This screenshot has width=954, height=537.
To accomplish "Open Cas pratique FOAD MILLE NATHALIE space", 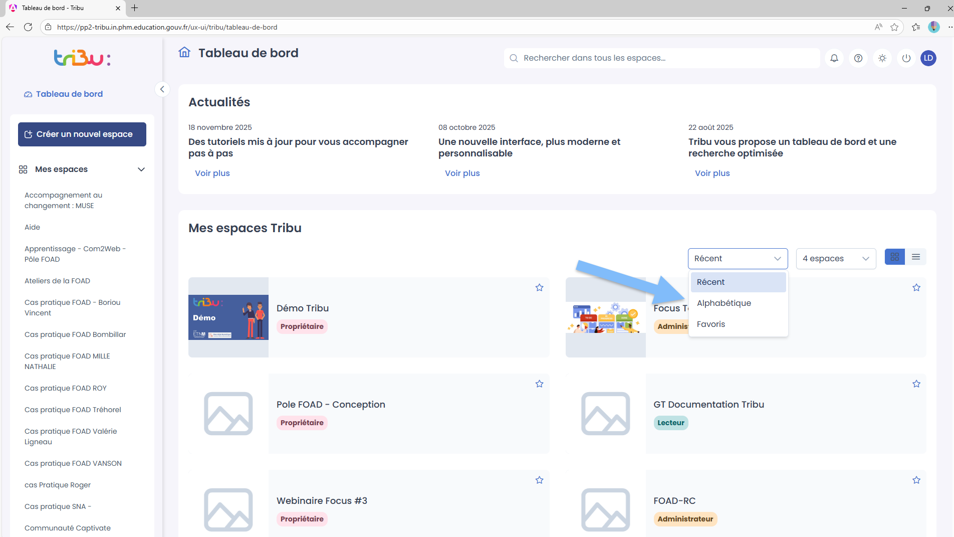I will (67, 362).
